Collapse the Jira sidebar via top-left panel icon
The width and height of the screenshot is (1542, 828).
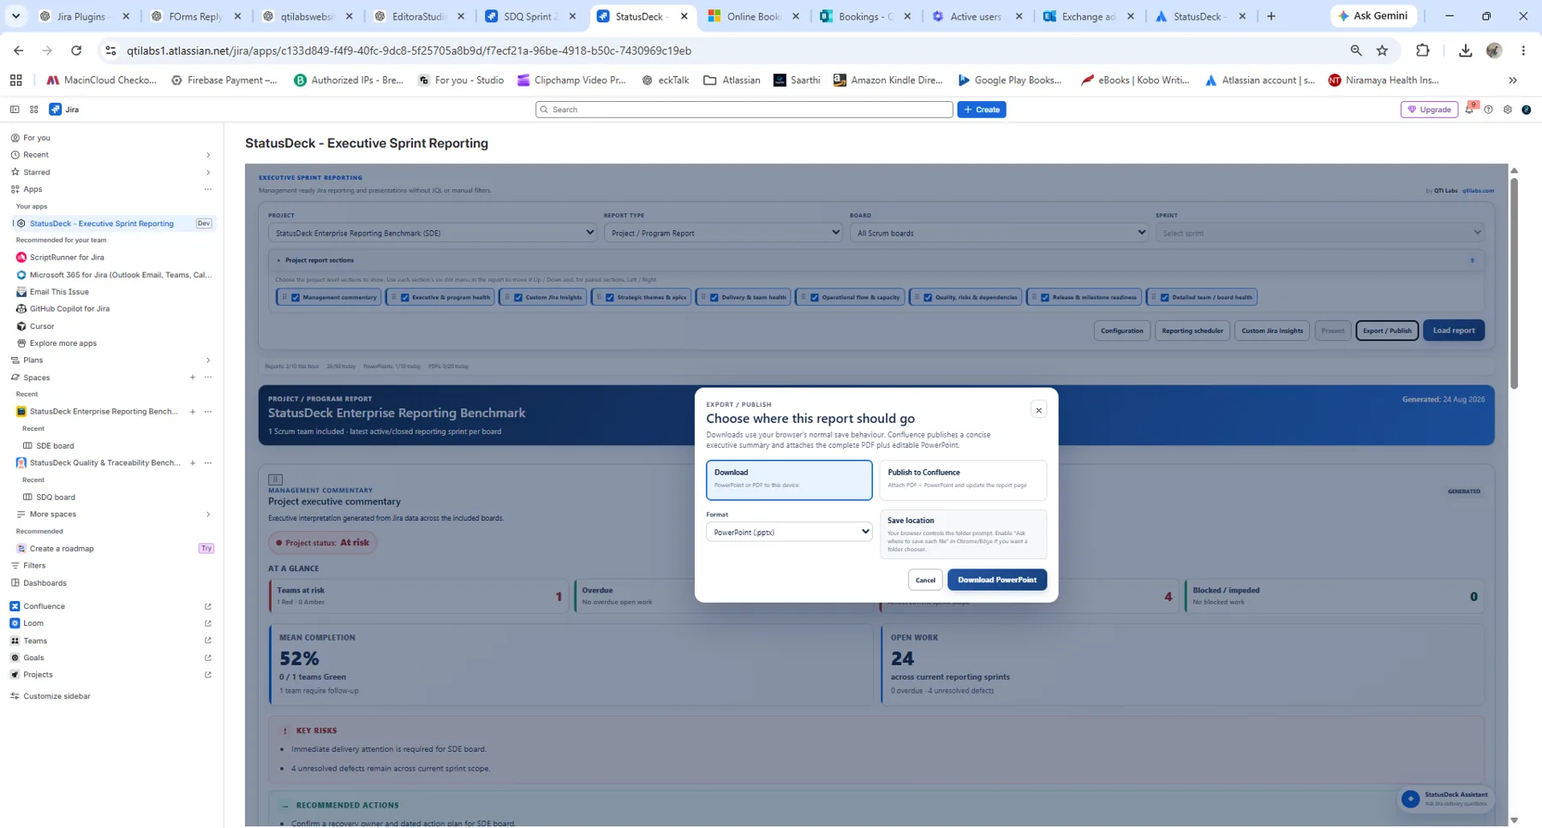coord(15,110)
